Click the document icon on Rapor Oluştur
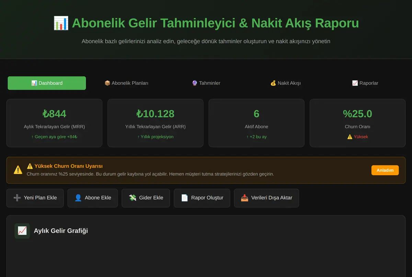 [x=185, y=198]
